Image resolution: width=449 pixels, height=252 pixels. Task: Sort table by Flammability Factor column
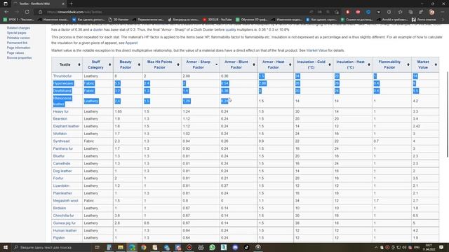pos(391,64)
